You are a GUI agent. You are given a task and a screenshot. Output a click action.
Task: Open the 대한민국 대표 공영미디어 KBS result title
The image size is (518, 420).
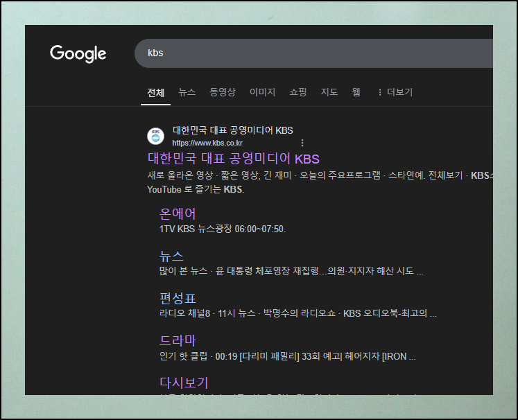[x=233, y=159]
